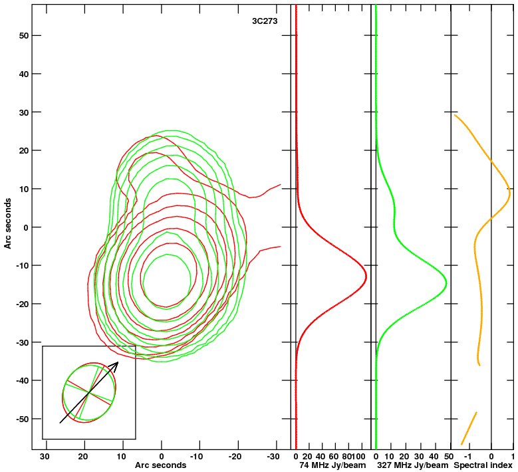Viewport: 518px width, 472px height.
Task: Click the '327 MHz Jy/beam' axis label
Action: [413, 465]
